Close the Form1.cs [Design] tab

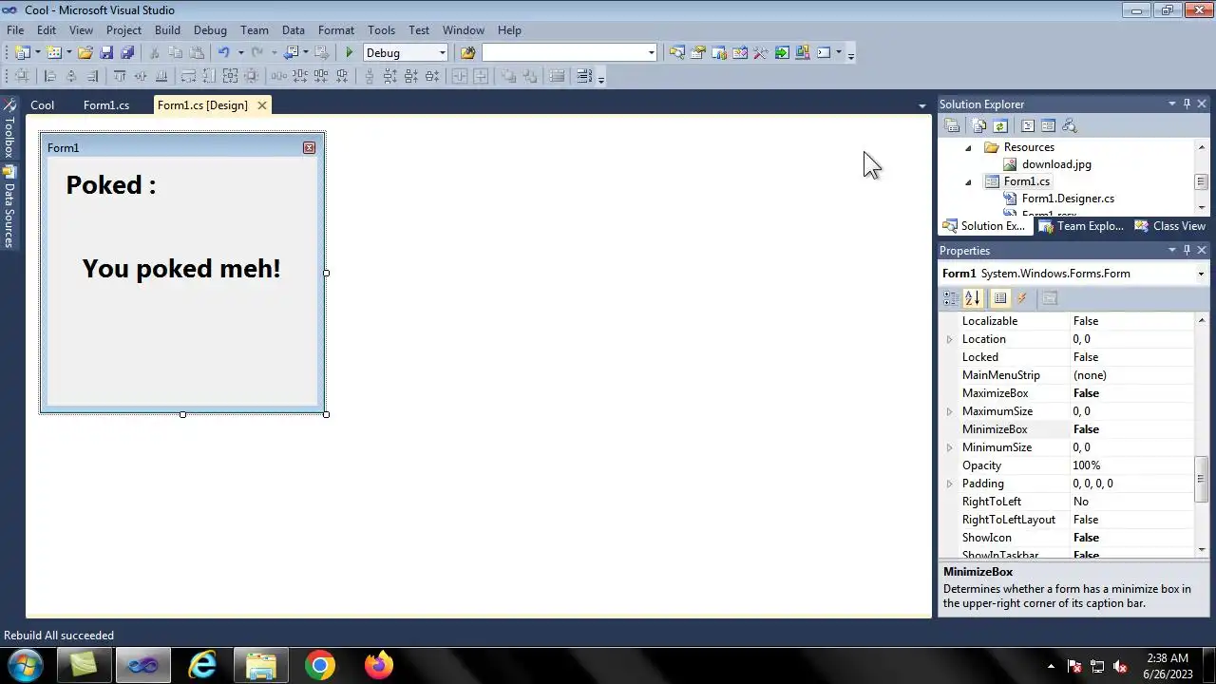262,105
